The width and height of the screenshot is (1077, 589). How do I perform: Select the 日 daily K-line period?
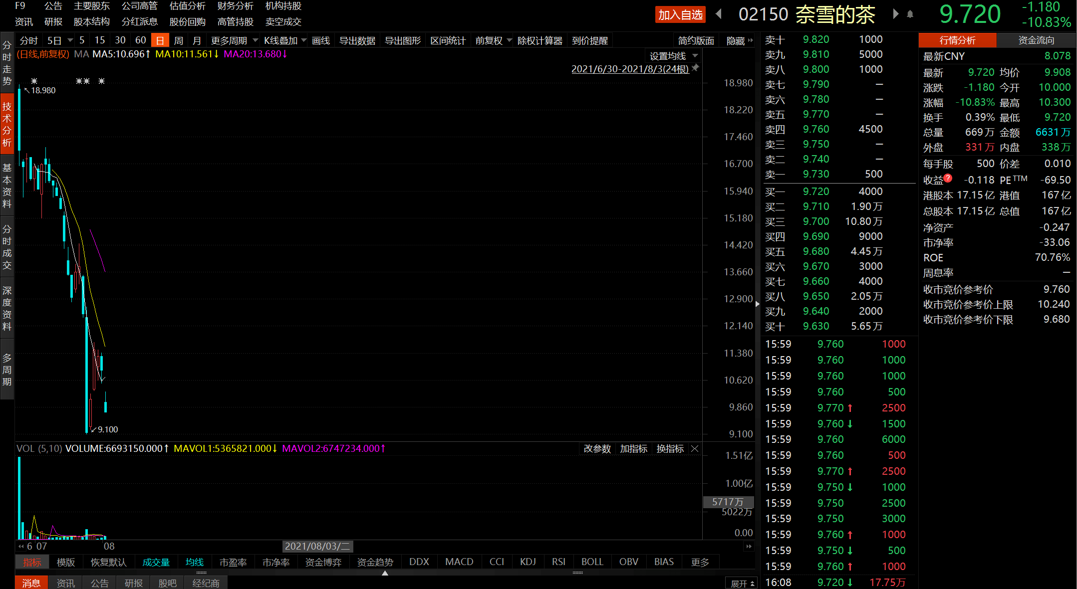coord(160,40)
